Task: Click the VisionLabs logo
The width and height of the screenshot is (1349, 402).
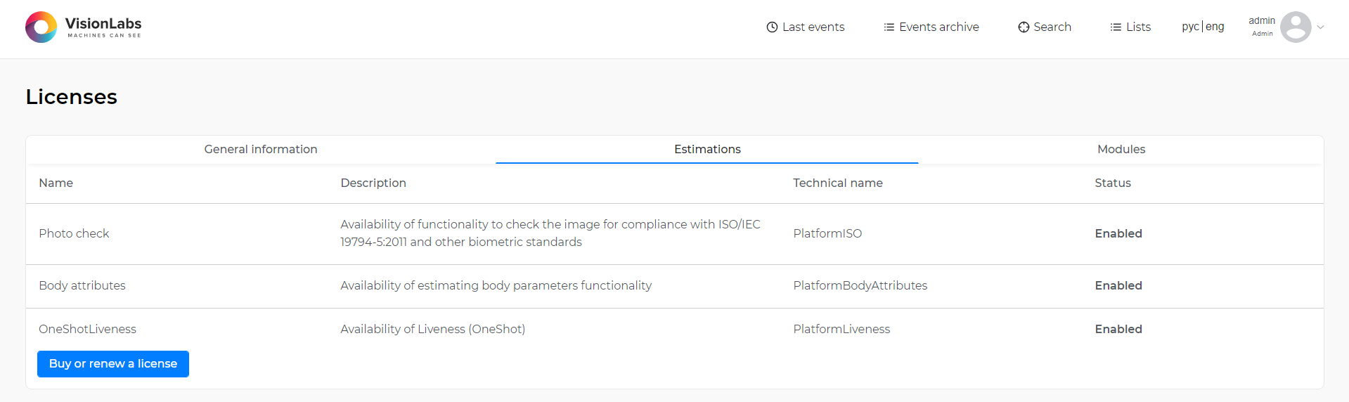Action: [83, 27]
